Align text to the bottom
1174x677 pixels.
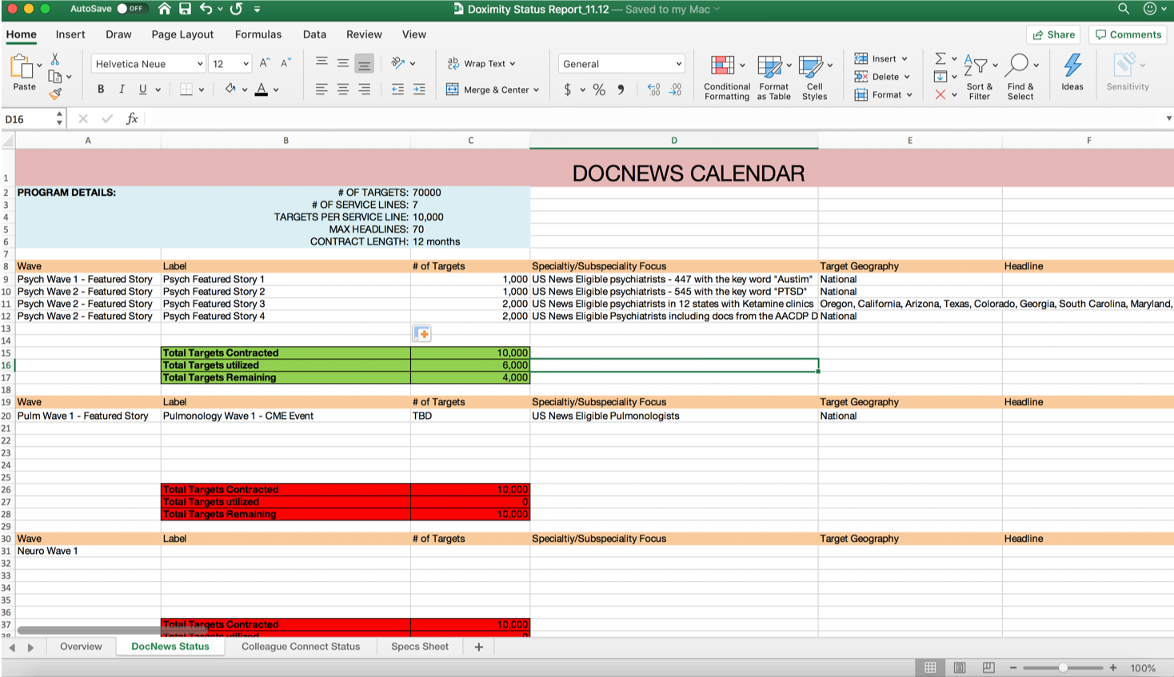coord(364,63)
